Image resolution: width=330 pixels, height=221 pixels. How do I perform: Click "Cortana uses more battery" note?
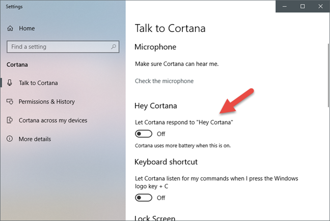(183, 145)
